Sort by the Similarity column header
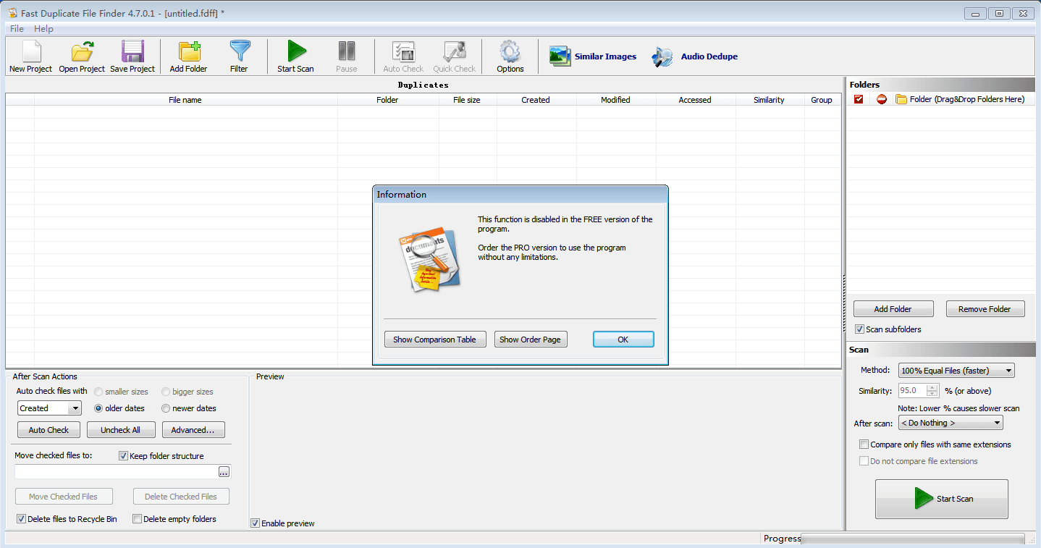The height and width of the screenshot is (548, 1041). coord(769,100)
